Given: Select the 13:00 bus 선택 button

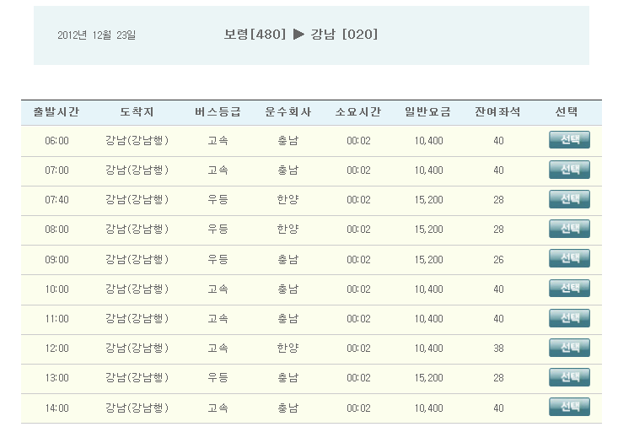Looking at the screenshot, I should click(569, 377).
